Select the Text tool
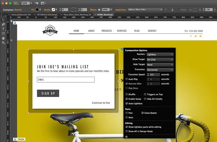 click(x=3, y=29)
